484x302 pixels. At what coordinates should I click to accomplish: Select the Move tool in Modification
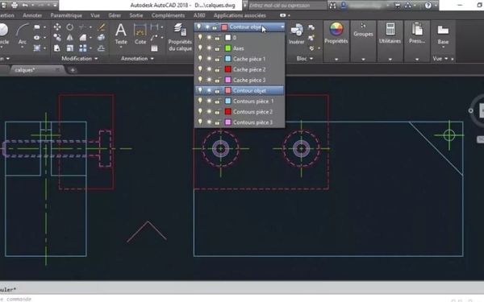pyautogui.click(x=57, y=27)
